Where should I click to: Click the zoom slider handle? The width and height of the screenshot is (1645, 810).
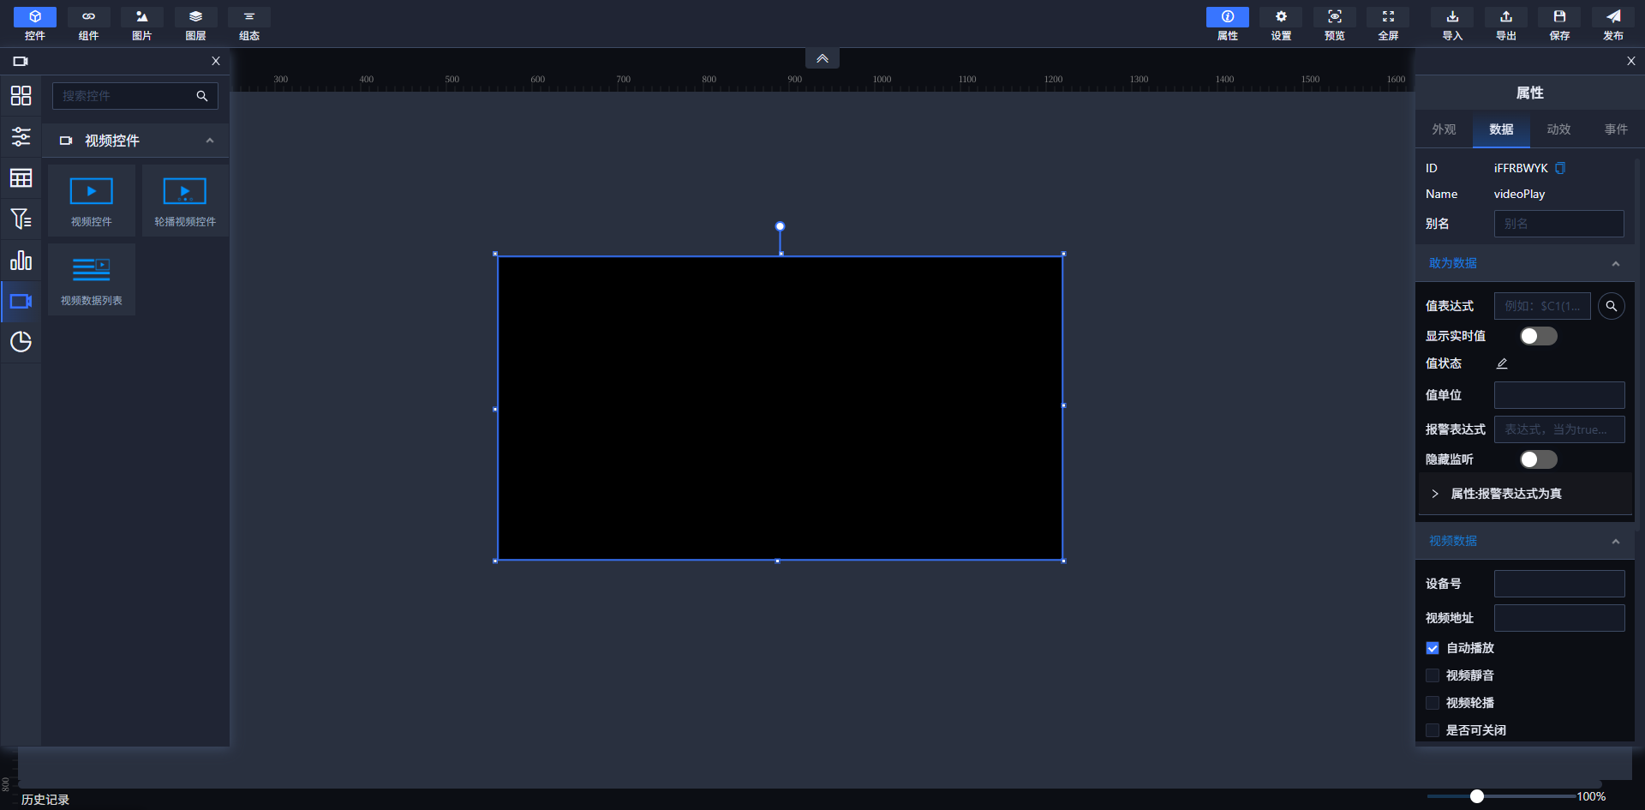1477,796
